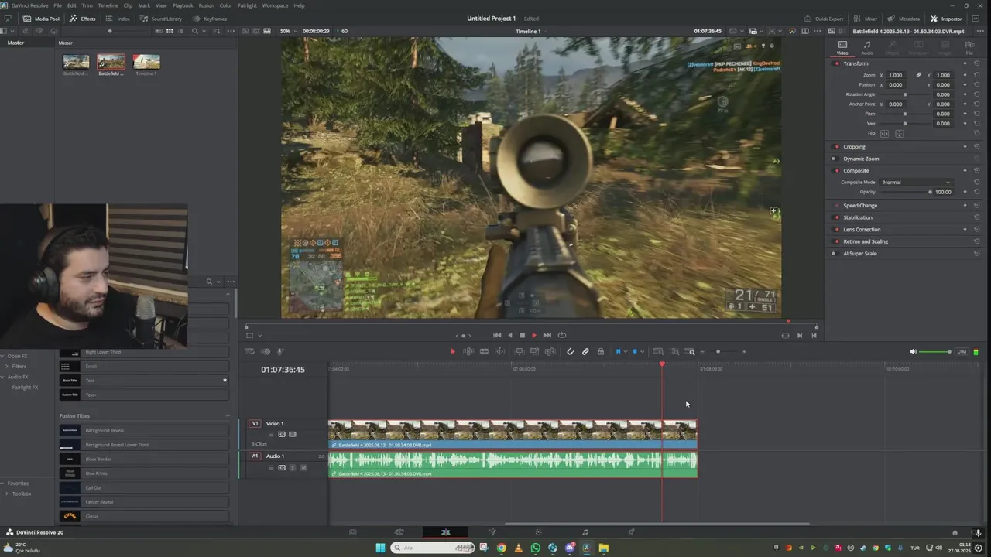Viewport: 991px width, 557px height.
Task: Open the Fusion menu
Action: (x=206, y=5)
